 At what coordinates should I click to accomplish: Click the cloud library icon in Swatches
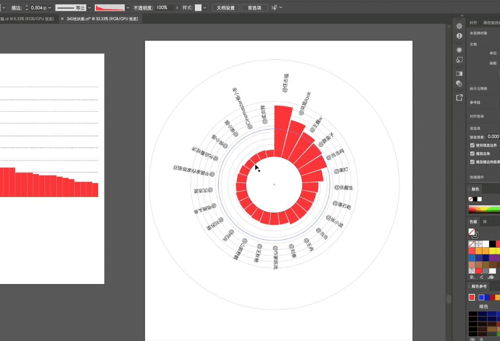(x=491, y=277)
